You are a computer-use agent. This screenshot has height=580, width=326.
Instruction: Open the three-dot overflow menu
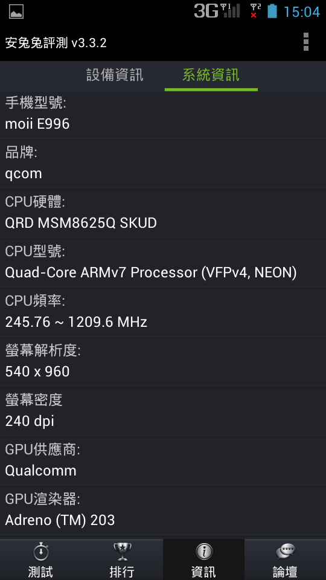pyautogui.click(x=305, y=42)
